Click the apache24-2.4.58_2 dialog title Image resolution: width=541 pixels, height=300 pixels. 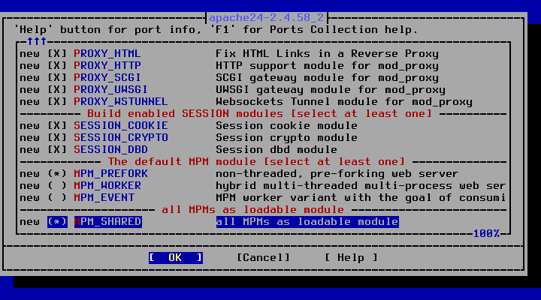(266, 17)
